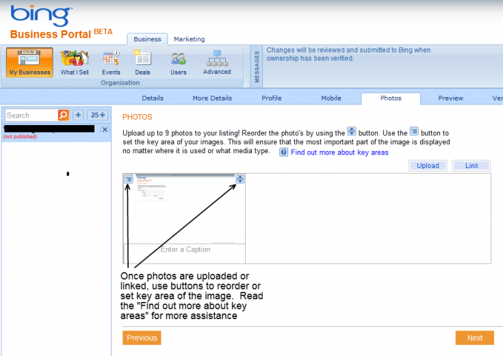Select the Photos tab
This screenshot has width=503, height=356.
(391, 98)
